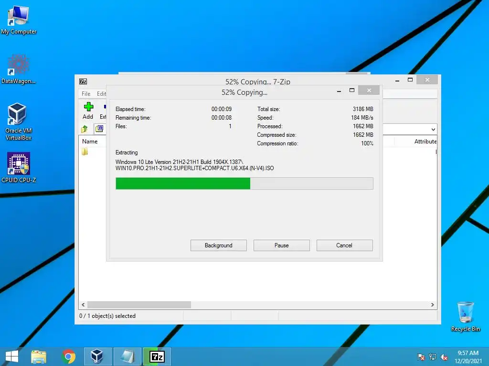489x366 pixels.
Task: Pause the extraction
Action: pyautogui.click(x=282, y=245)
